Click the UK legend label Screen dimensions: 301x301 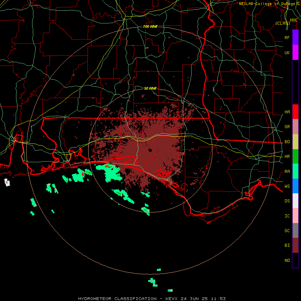tap(287, 53)
